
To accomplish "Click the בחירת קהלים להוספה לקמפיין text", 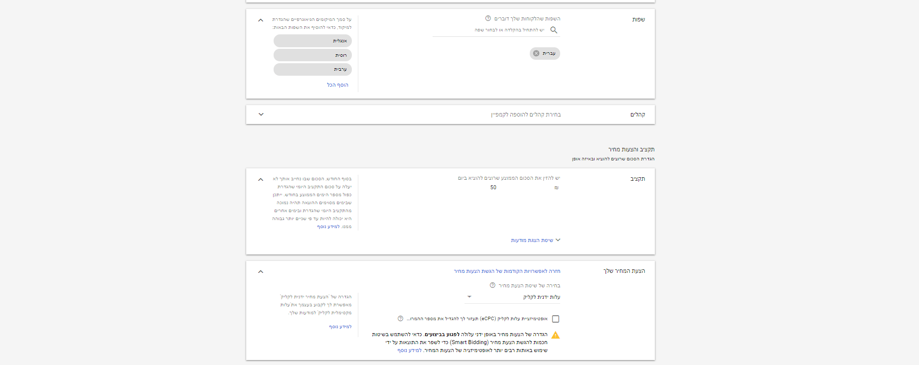I will (x=526, y=115).
